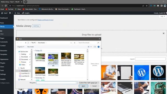167x94 pixels.
Task: Click New folder in the dialog toolbar
Action: tap(31, 47)
